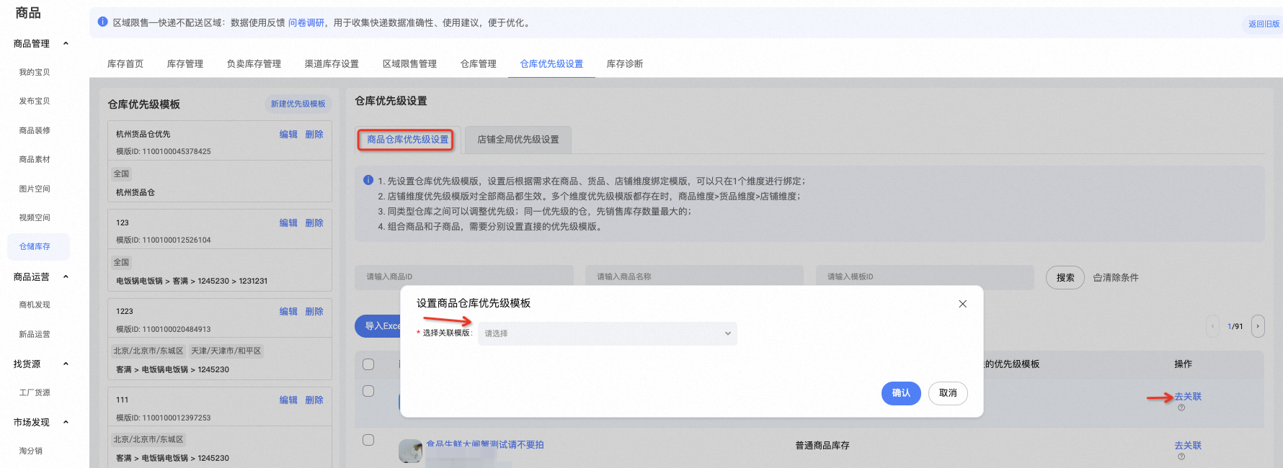Screen dimensions: 1283x468
Task: Switch to 区域限售管理 tab
Action: tap(409, 64)
